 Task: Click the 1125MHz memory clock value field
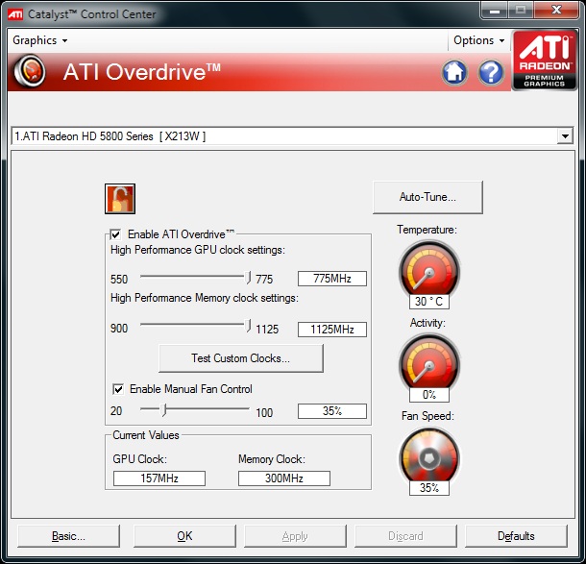pyautogui.click(x=331, y=330)
